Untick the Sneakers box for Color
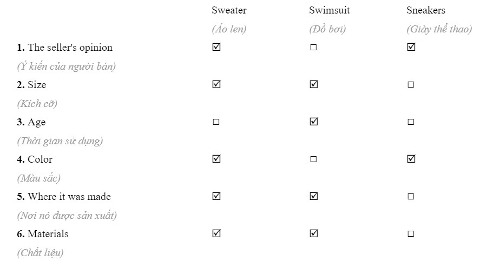Viewport: 500px width, 261px height. pos(411,159)
